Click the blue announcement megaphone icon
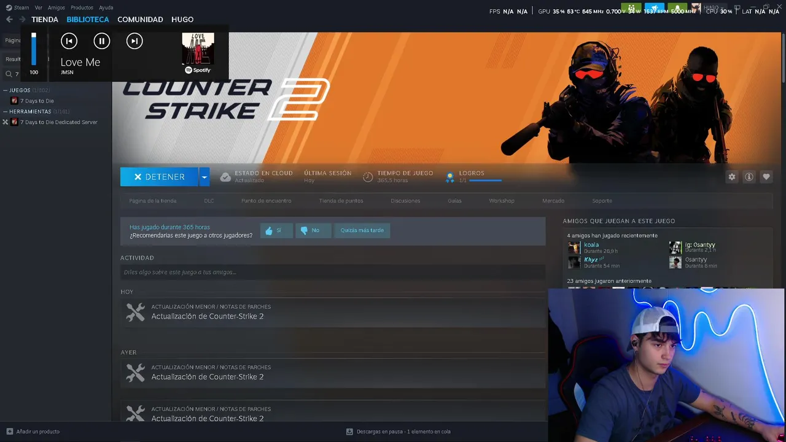Image resolution: width=786 pixels, height=442 pixels. [x=655, y=8]
